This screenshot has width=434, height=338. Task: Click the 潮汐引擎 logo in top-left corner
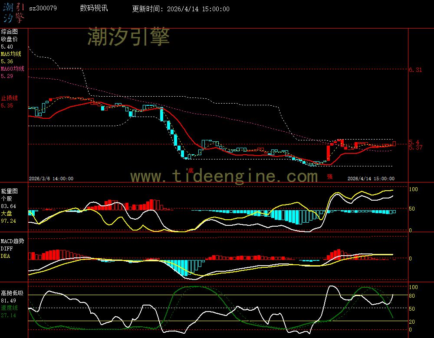click(13, 12)
